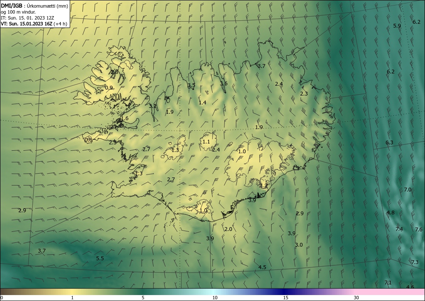Viewport: 425px width, 301px height.
Task: Click the 5.9 precipitable water value
Action: [x=397, y=26]
